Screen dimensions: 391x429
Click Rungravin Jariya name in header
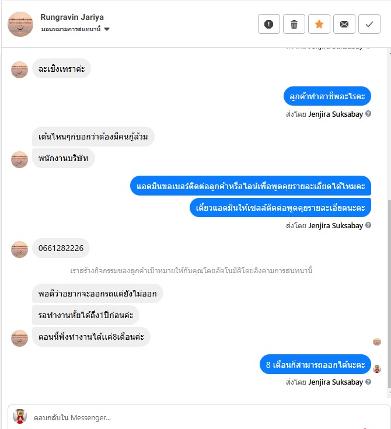[72, 17]
